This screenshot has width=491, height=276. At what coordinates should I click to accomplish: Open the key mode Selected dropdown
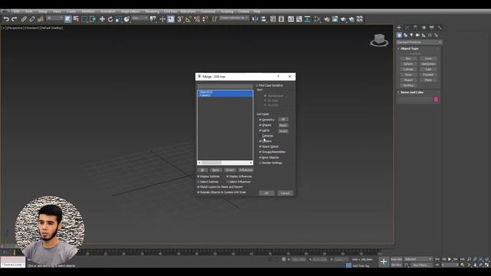418,259
